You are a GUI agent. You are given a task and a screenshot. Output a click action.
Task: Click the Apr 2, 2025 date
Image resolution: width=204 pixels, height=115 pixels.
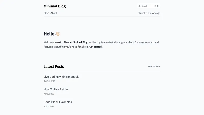[49, 94]
